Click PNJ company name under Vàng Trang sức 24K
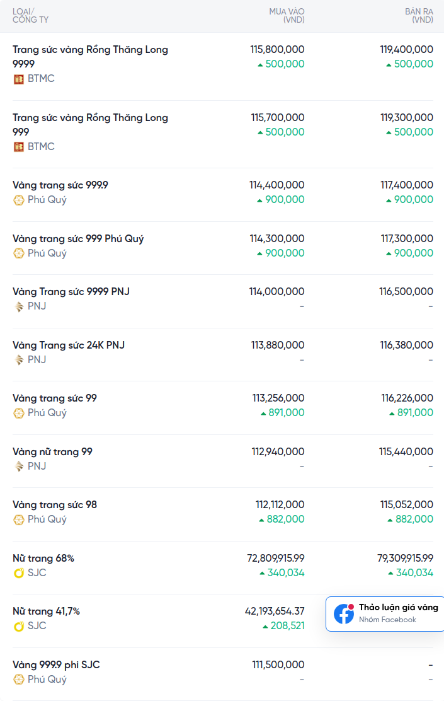The height and width of the screenshot is (701, 444). click(x=37, y=360)
